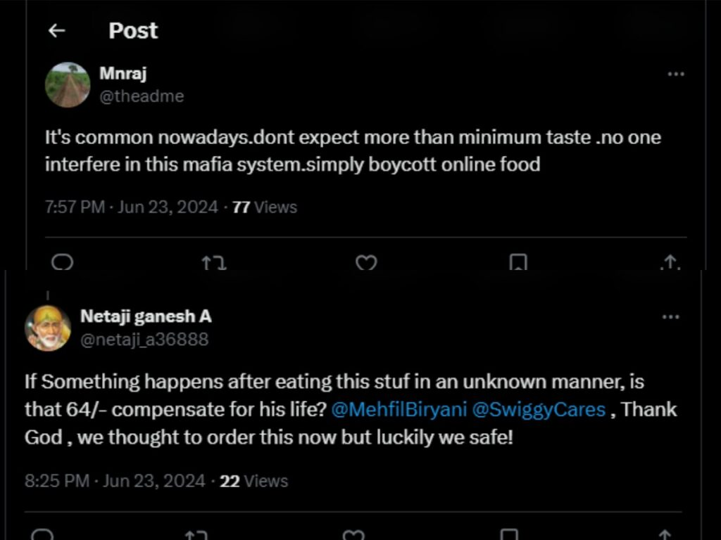The height and width of the screenshot is (540, 721).
Task: Share Mnraj's post
Action: (x=670, y=262)
